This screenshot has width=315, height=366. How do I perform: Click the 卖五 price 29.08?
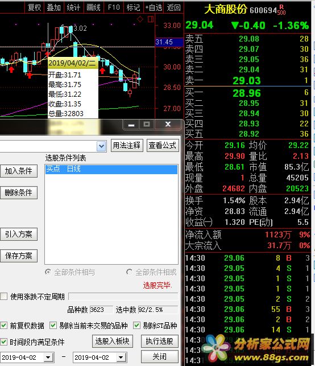[x=249, y=39]
